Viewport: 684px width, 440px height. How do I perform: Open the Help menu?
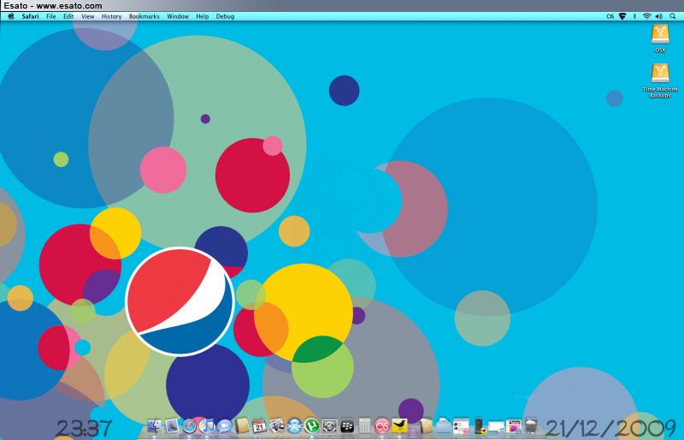203,16
